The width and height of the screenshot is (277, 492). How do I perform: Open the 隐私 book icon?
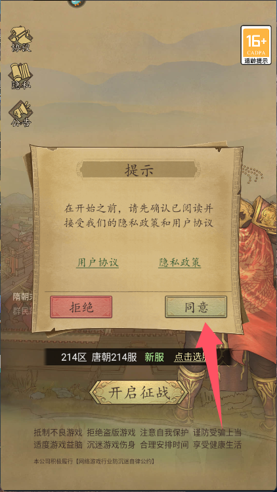pyautogui.click(x=21, y=76)
